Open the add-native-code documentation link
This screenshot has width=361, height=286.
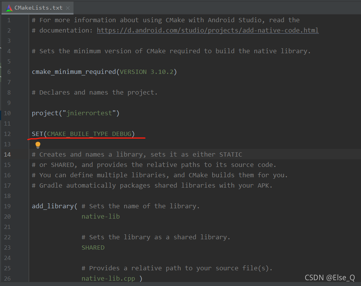(207, 30)
